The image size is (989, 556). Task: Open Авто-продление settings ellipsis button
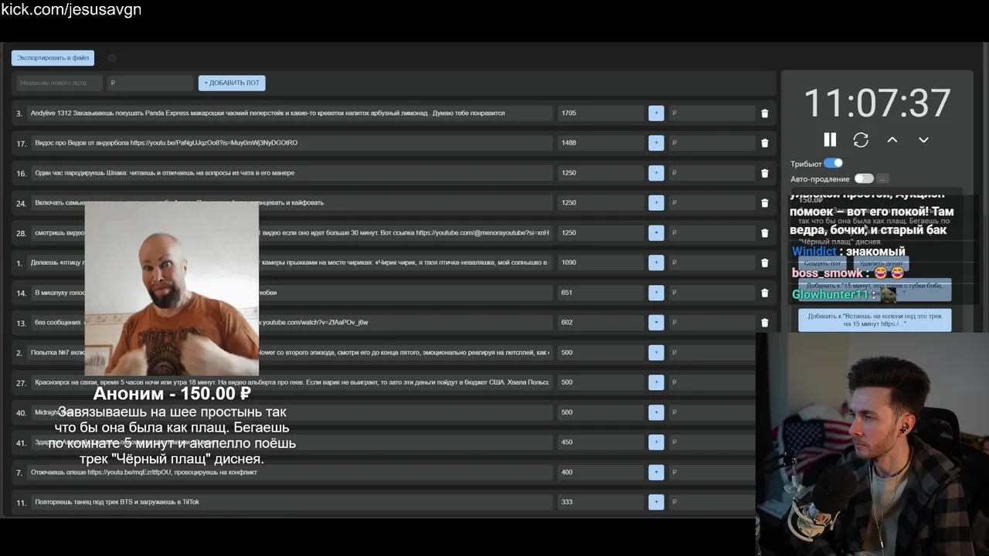pyautogui.click(x=882, y=179)
